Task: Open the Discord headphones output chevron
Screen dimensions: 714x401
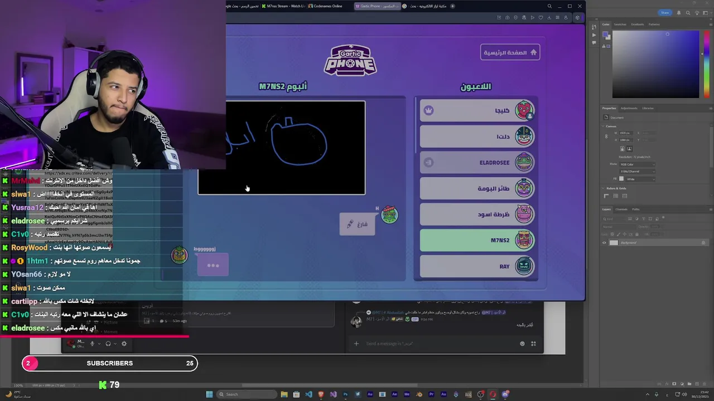Action: tap(115, 344)
